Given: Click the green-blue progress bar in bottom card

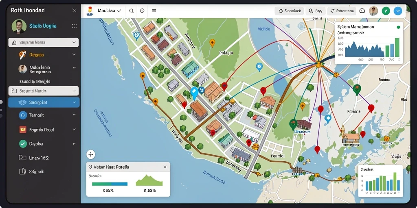Looking at the screenshot, I should [110, 184].
